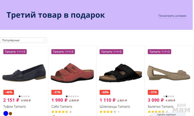
Task: Open the black Шлепанцы Tamaris sandal image
Action: tap(120, 73)
